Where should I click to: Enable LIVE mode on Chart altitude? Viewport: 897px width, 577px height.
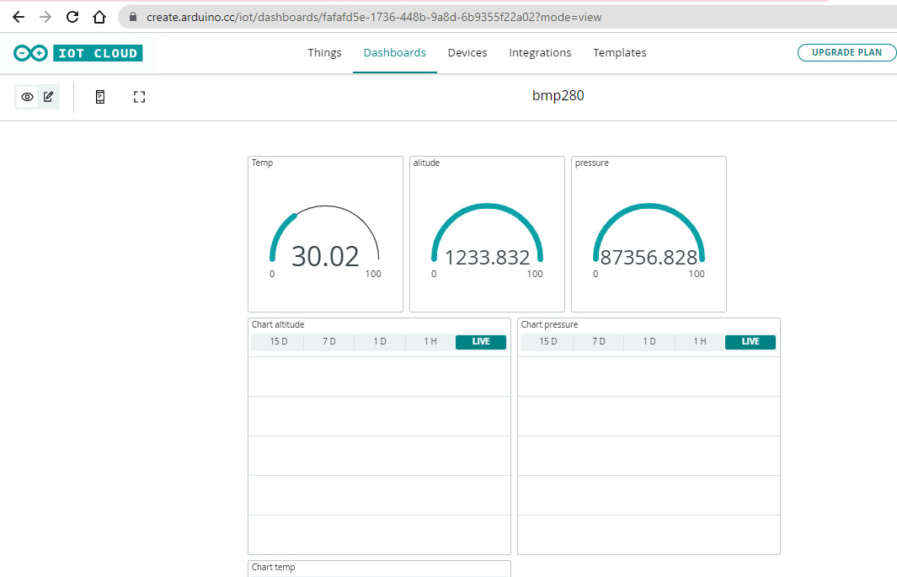click(x=481, y=342)
